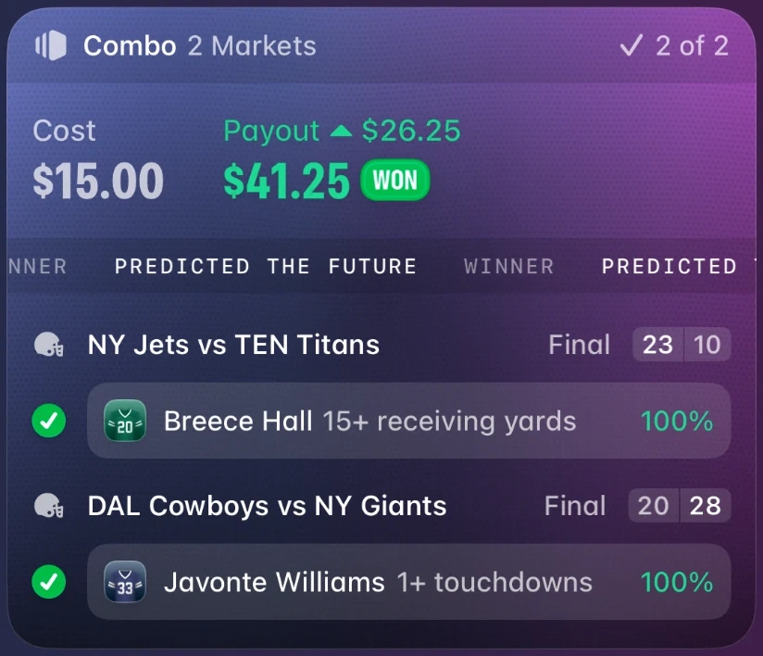Click the green check beside Breece Hall
This screenshot has height=656, width=763.
pos(49,421)
